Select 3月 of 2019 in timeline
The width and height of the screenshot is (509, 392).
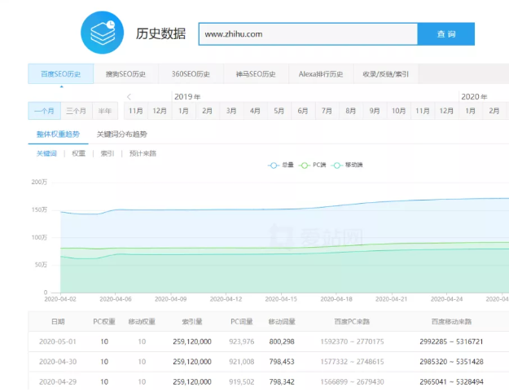[x=231, y=111]
